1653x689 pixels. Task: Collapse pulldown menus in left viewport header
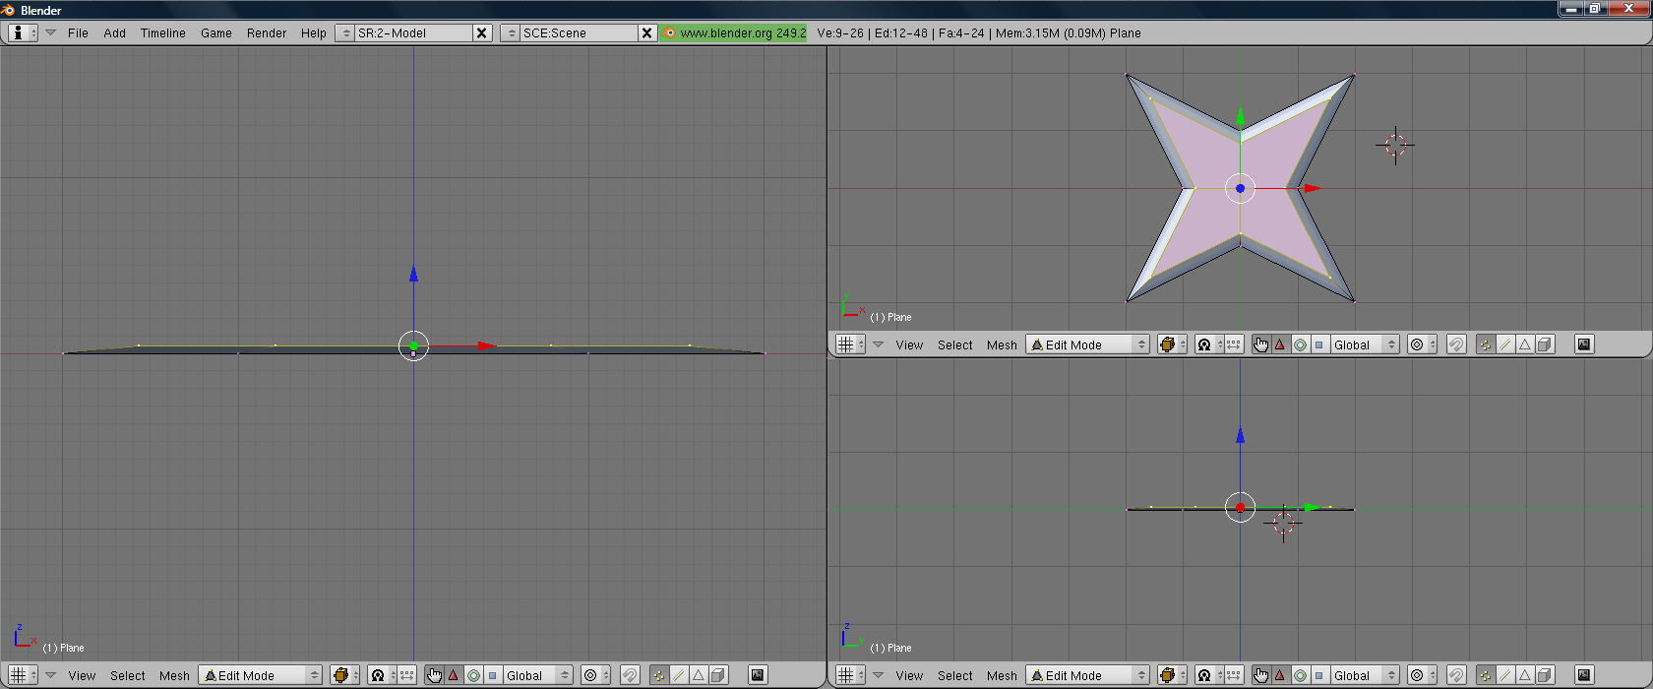(50, 675)
